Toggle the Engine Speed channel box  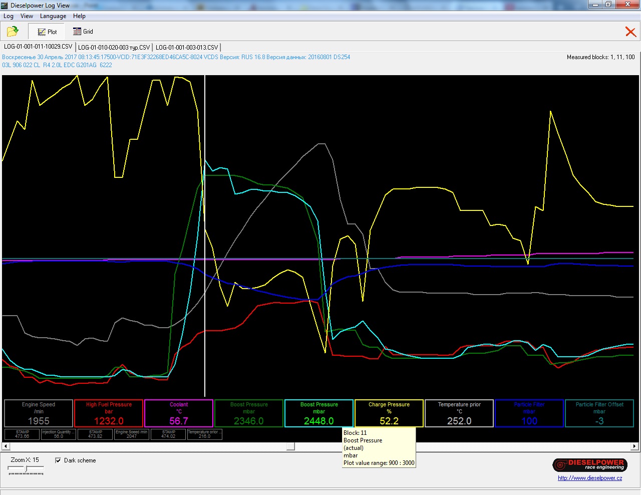pos(39,413)
